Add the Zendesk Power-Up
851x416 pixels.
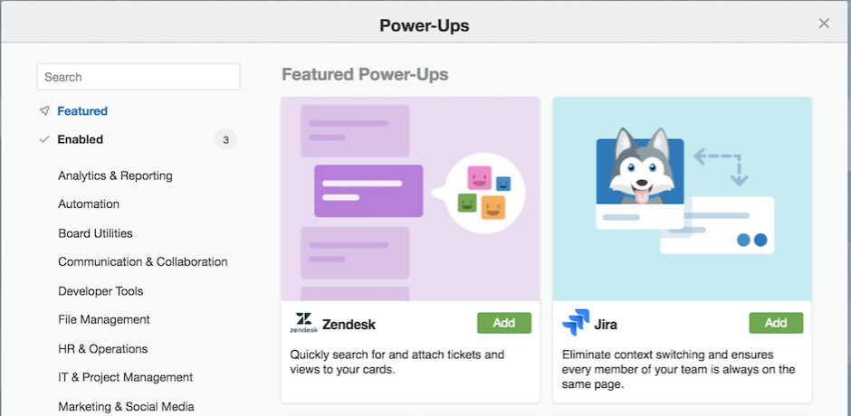[504, 323]
